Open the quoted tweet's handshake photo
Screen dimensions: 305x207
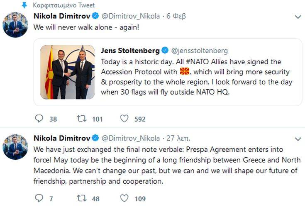click(68, 72)
